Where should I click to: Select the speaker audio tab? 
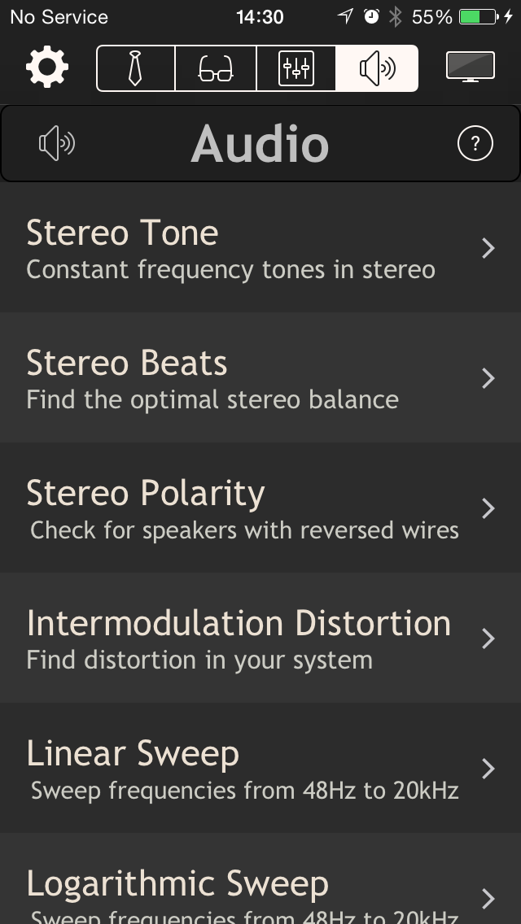coord(377,68)
